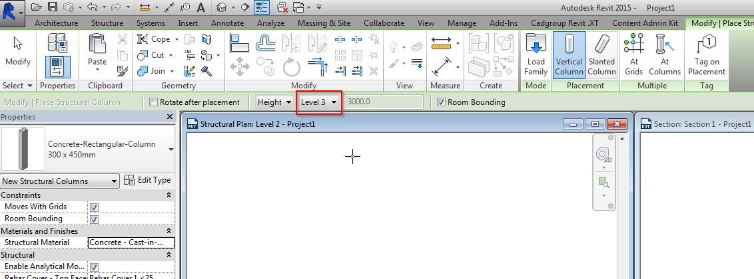Viewport: 754px width, 279px height.
Task: Toggle Rotate after placement checkbox
Action: [x=153, y=102]
